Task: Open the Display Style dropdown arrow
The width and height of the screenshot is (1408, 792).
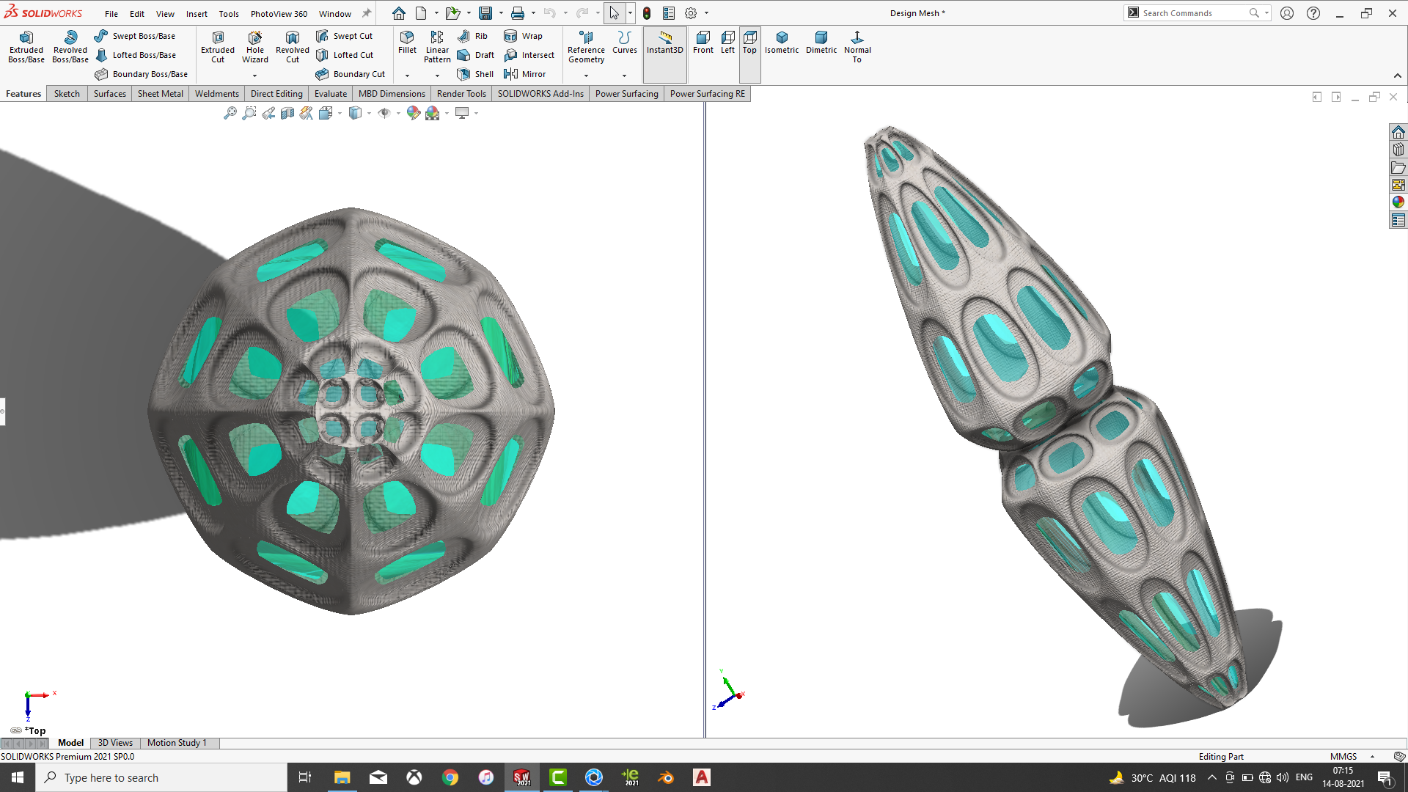Action: 369,113
